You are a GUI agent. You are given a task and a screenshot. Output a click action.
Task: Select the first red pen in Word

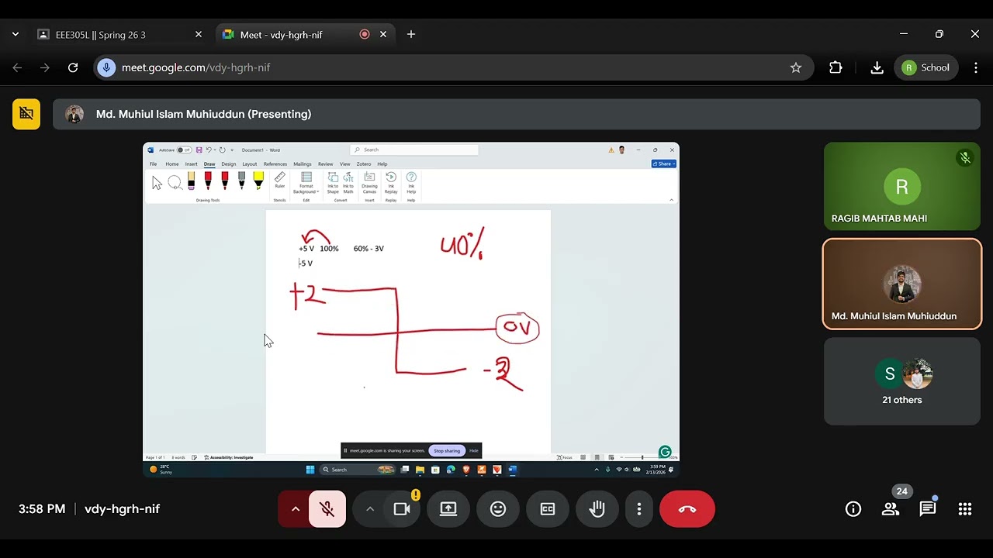point(208,181)
